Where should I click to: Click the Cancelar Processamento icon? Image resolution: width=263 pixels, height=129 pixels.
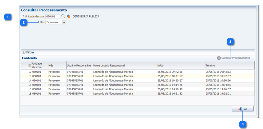point(219,58)
